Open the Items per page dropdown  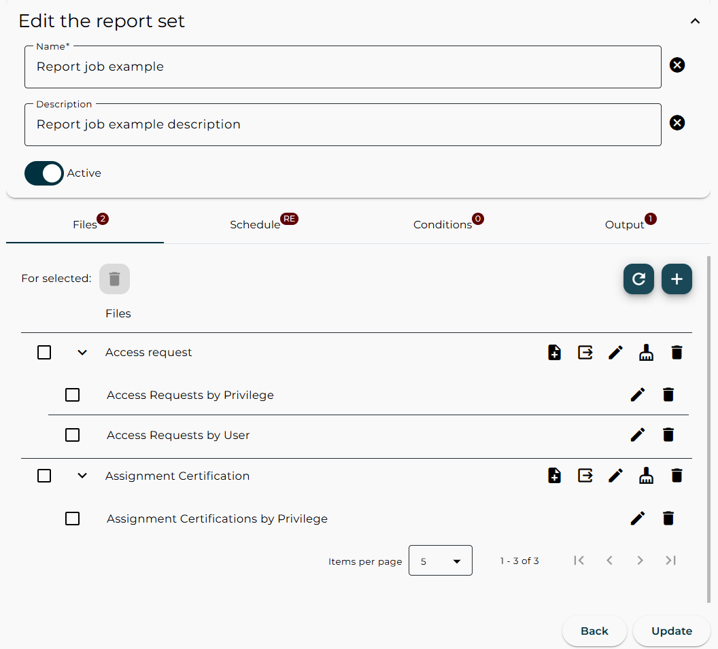(x=440, y=560)
